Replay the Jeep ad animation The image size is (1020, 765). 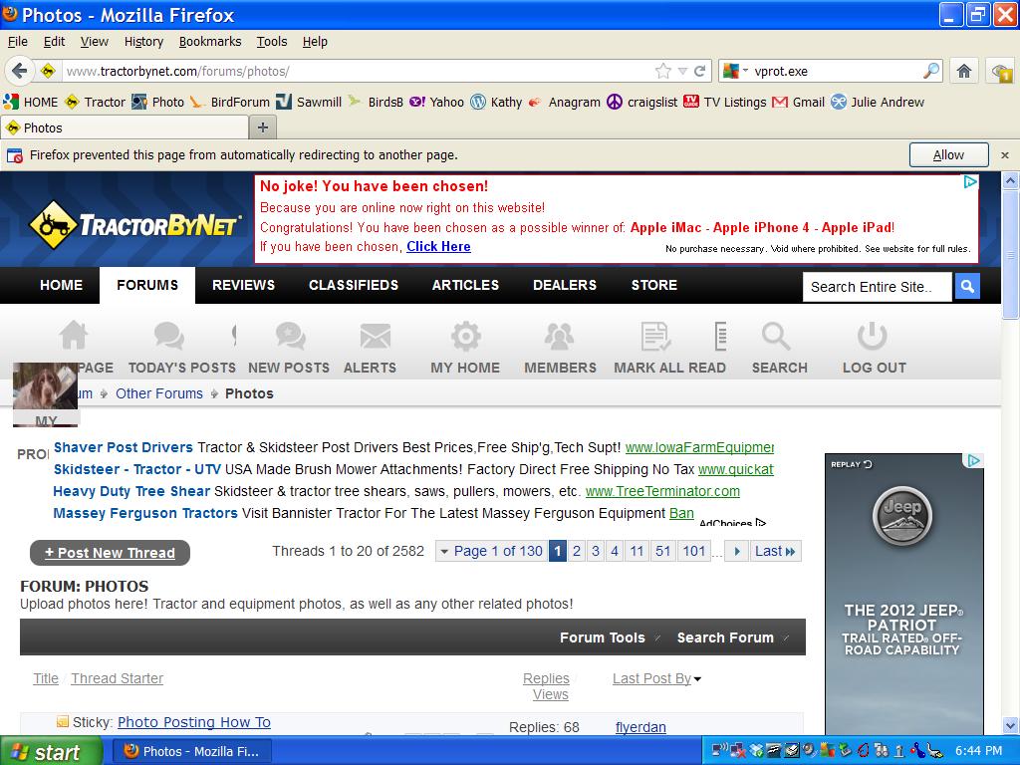[x=852, y=464]
